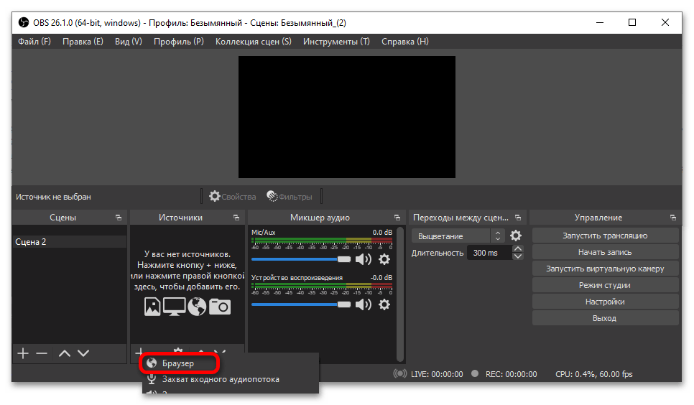This screenshot has width=694, height=405.
Task: Undock the Источники panel
Action: (236, 218)
